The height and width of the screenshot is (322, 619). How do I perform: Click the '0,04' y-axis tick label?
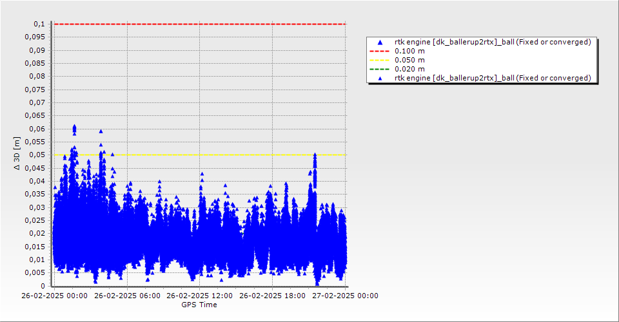coord(37,182)
